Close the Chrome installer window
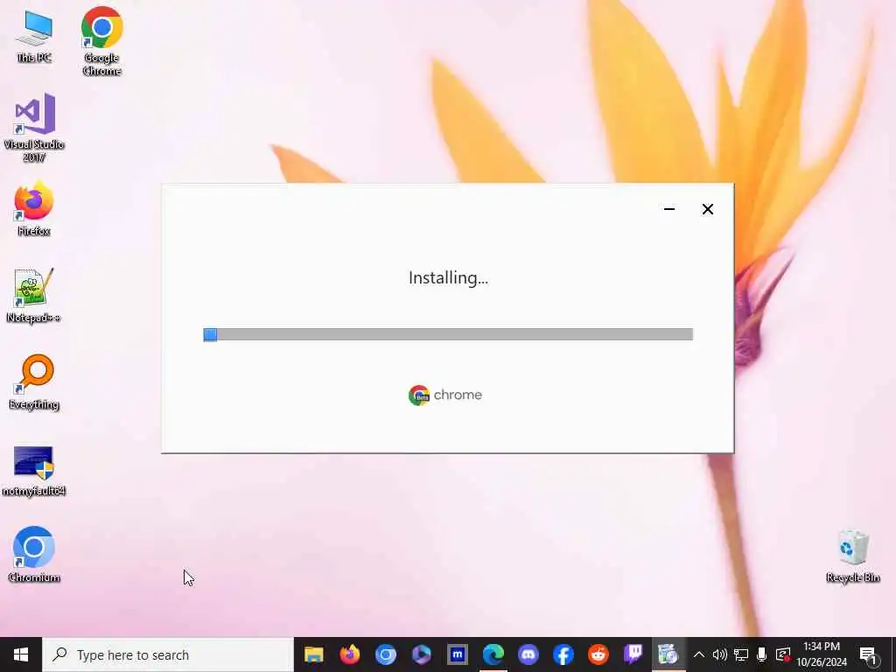The width and height of the screenshot is (896, 672). [x=707, y=209]
